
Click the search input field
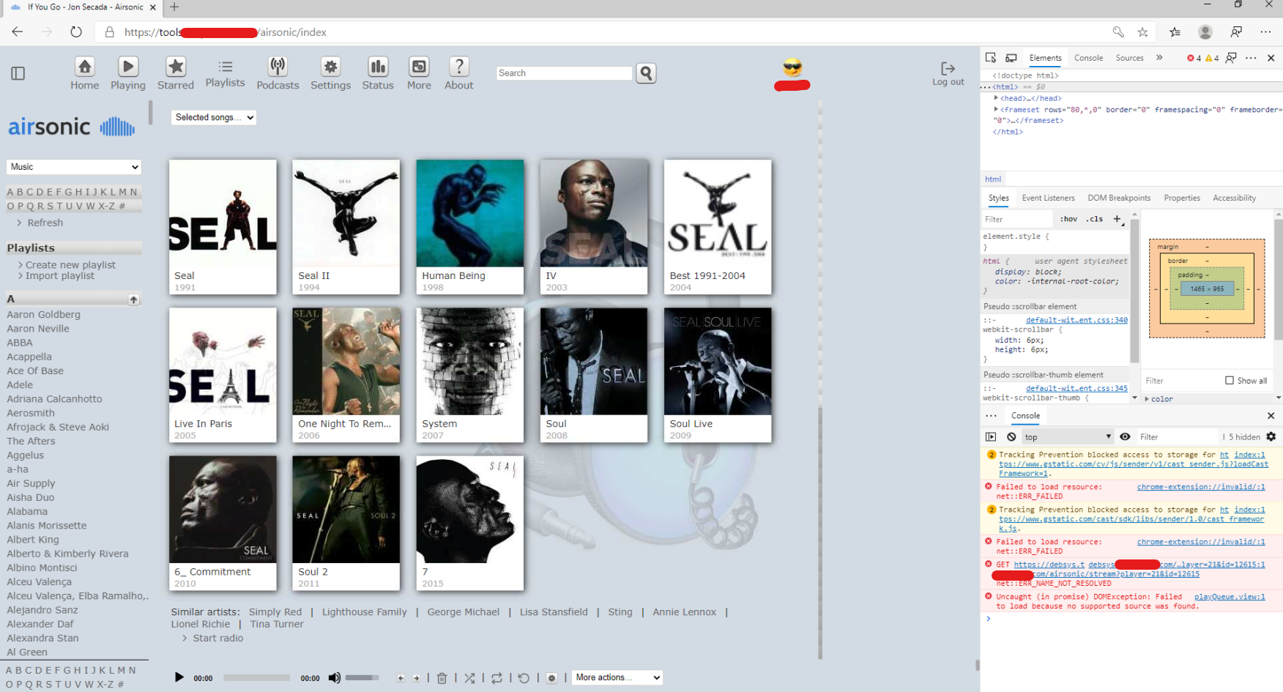pos(564,73)
